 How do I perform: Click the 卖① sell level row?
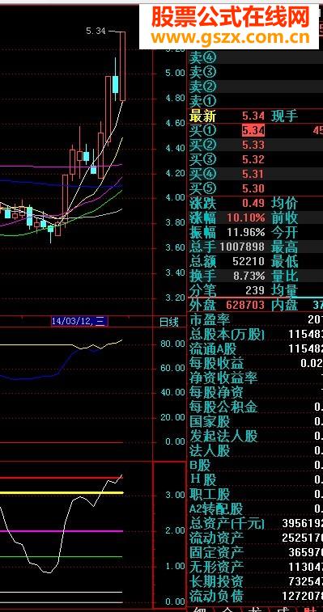[255, 101]
